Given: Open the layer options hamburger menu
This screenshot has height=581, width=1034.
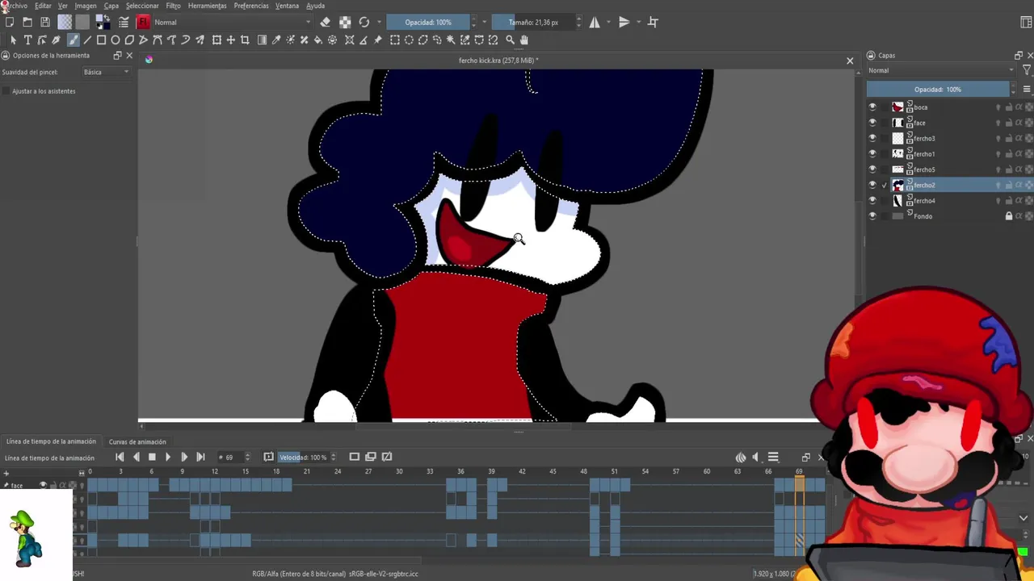Looking at the screenshot, I should tap(1027, 90).
